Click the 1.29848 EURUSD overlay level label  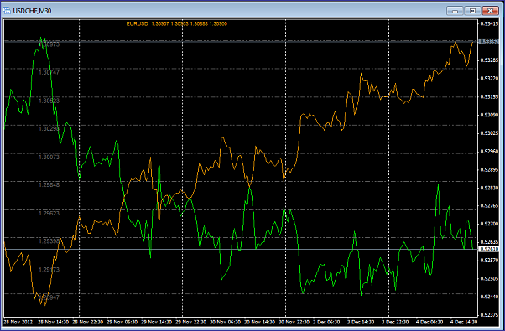click(49, 185)
